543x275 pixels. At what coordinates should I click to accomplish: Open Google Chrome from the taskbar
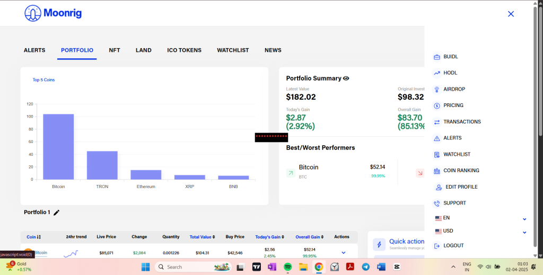point(319,267)
